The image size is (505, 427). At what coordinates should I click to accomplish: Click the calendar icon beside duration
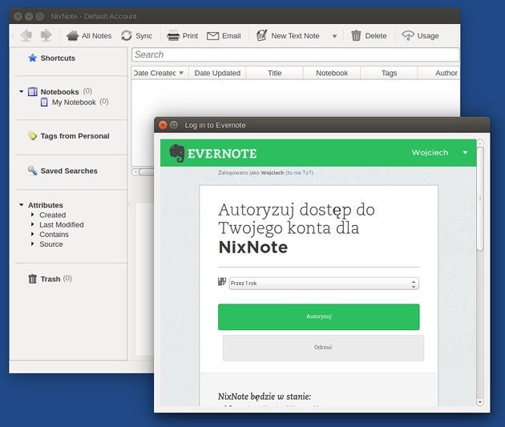(222, 282)
